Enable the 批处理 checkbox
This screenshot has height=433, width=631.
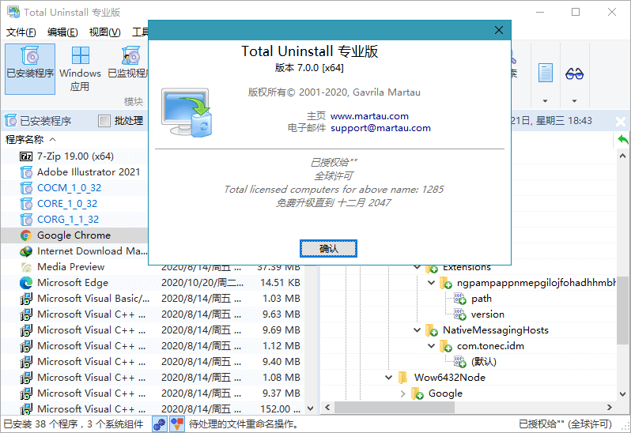pyautogui.click(x=104, y=121)
